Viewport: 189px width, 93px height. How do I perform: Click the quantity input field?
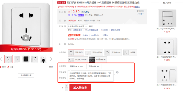[x=62, y=88]
